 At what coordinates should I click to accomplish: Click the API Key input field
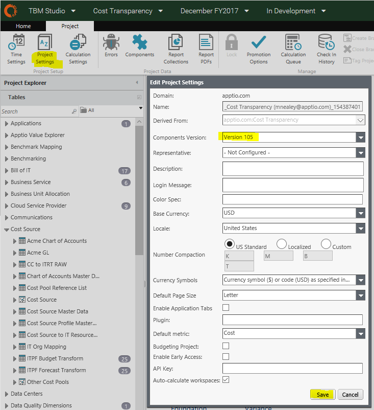point(292,369)
